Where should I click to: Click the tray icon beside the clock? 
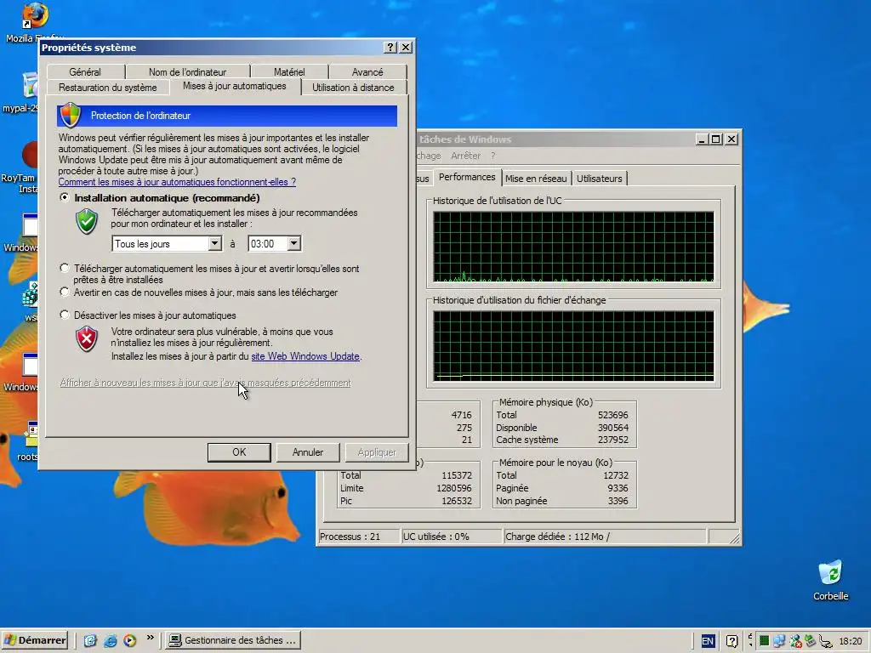point(826,641)
